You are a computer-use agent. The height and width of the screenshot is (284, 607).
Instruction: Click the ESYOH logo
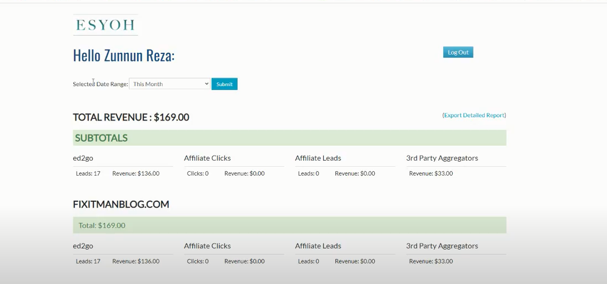coord(106,25)
